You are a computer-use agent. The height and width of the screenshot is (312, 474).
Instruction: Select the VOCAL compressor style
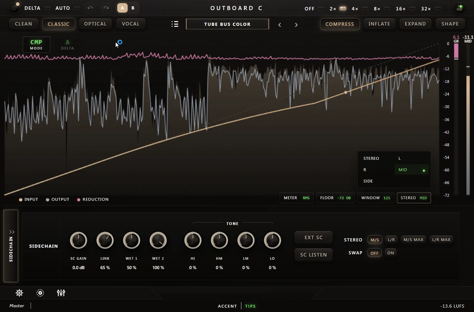pyautogui.click(x=131, y=24)
